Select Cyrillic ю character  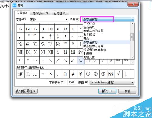coord(51,29)
